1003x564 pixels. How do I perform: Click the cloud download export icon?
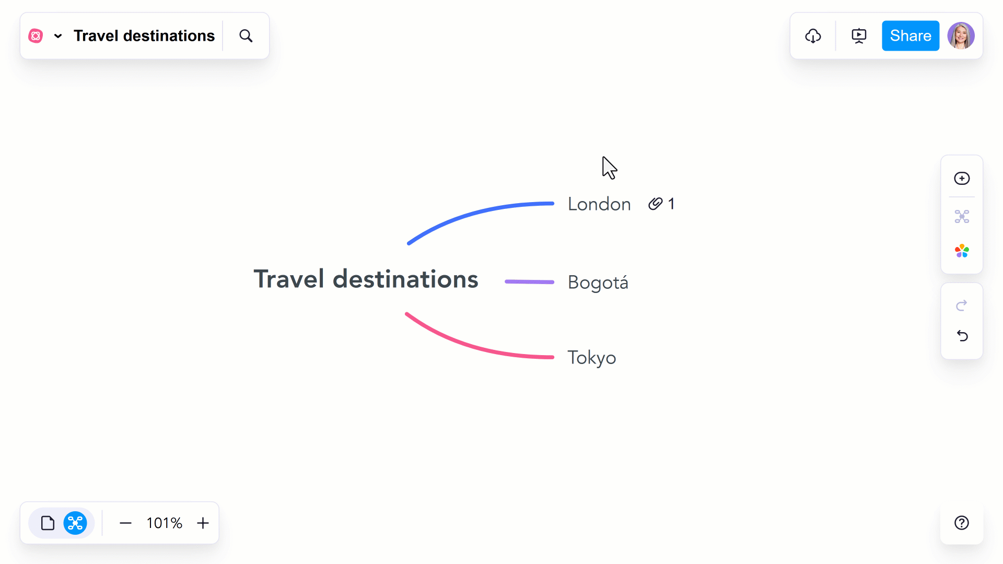coord(813,36)
